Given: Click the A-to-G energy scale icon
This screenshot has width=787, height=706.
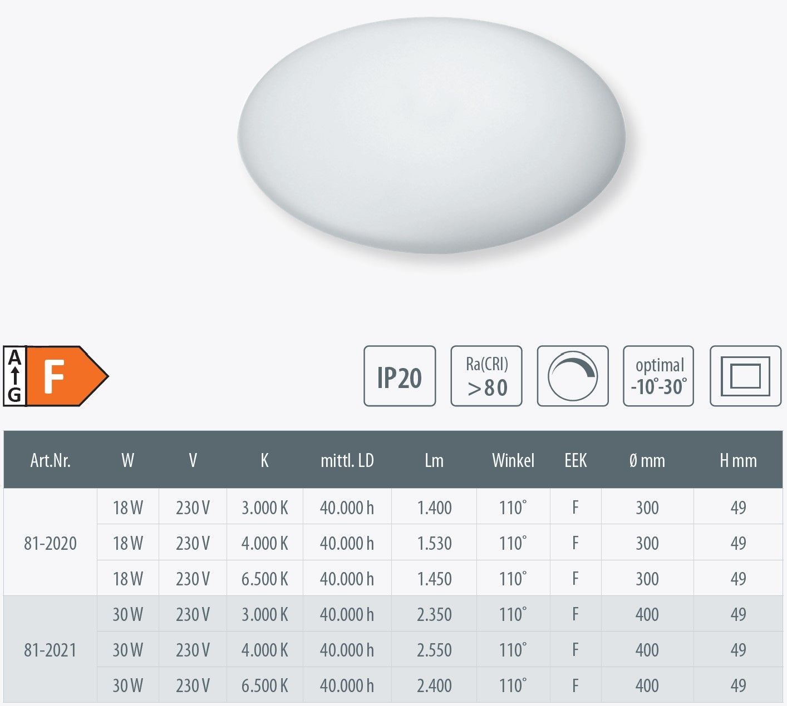Looking at the screenshot, I should 15,376.
